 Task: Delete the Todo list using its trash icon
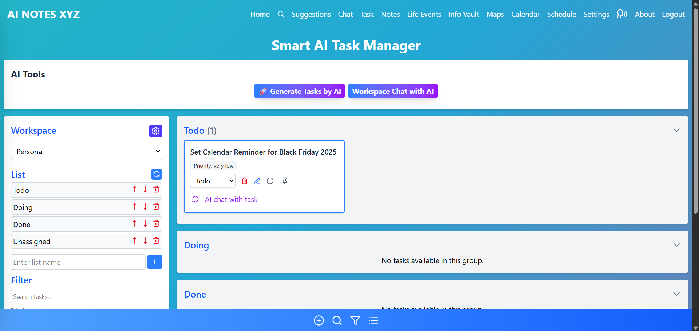point(156,189)
